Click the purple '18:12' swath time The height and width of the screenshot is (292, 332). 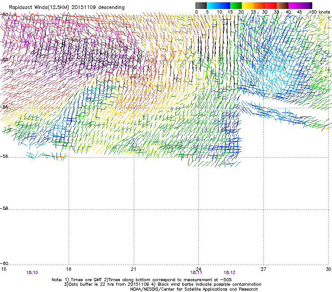click(x=229, y=273)
